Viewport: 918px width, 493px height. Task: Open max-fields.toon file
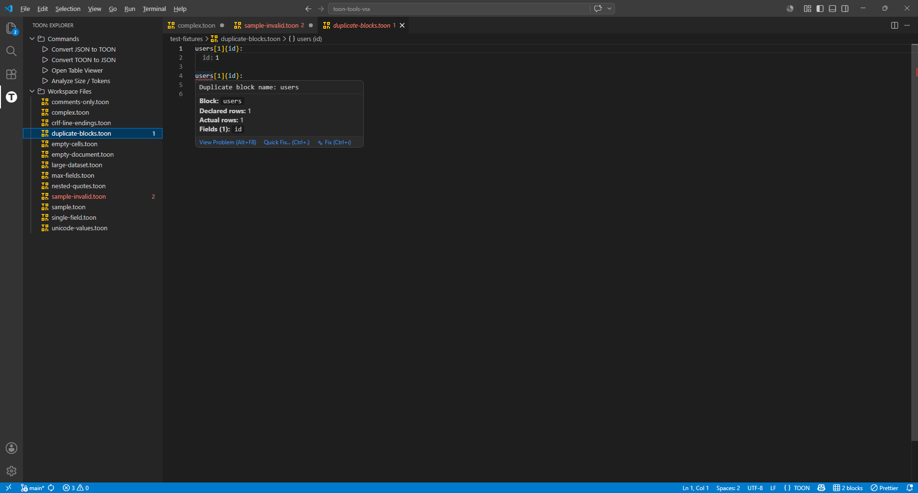click(x=73, y=175)
